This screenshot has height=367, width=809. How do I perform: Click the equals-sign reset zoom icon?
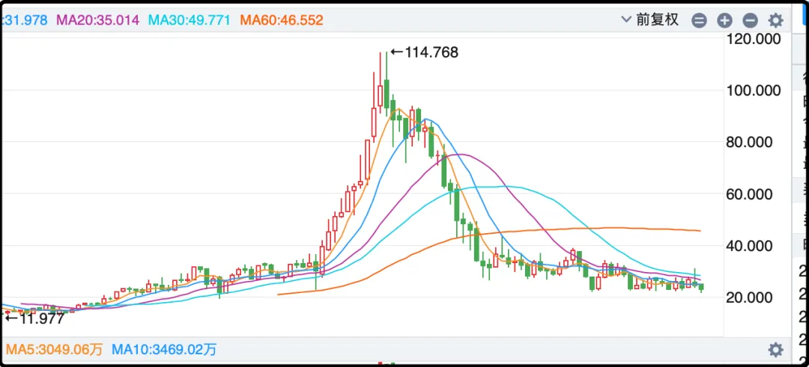tap(699, 20)
